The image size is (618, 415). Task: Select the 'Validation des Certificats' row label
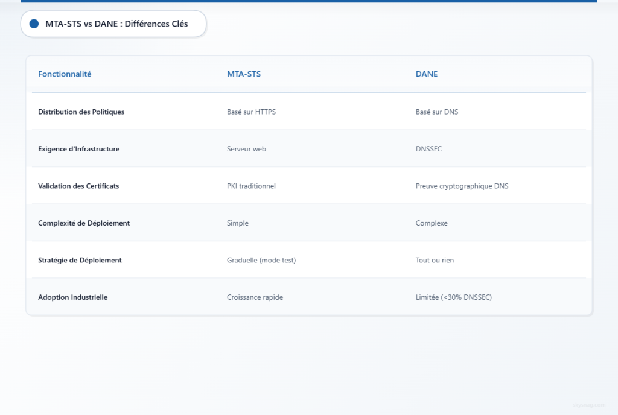(78, 186)
